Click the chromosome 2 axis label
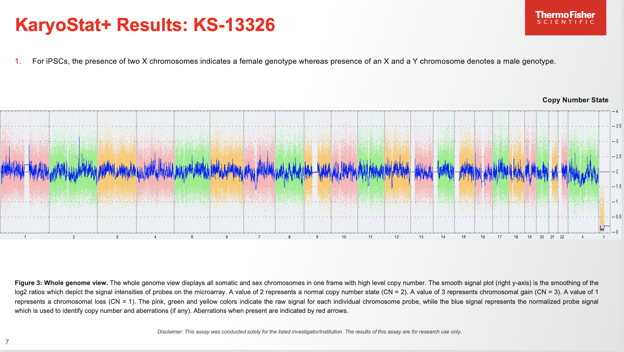This screenshot has width=624, height=352. point(74,237)
